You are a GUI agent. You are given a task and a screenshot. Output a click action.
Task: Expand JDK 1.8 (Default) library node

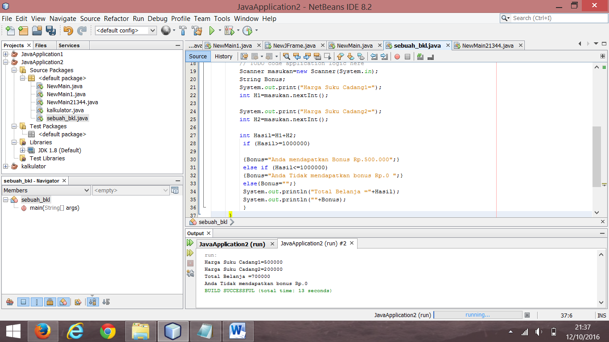point(23,150)
